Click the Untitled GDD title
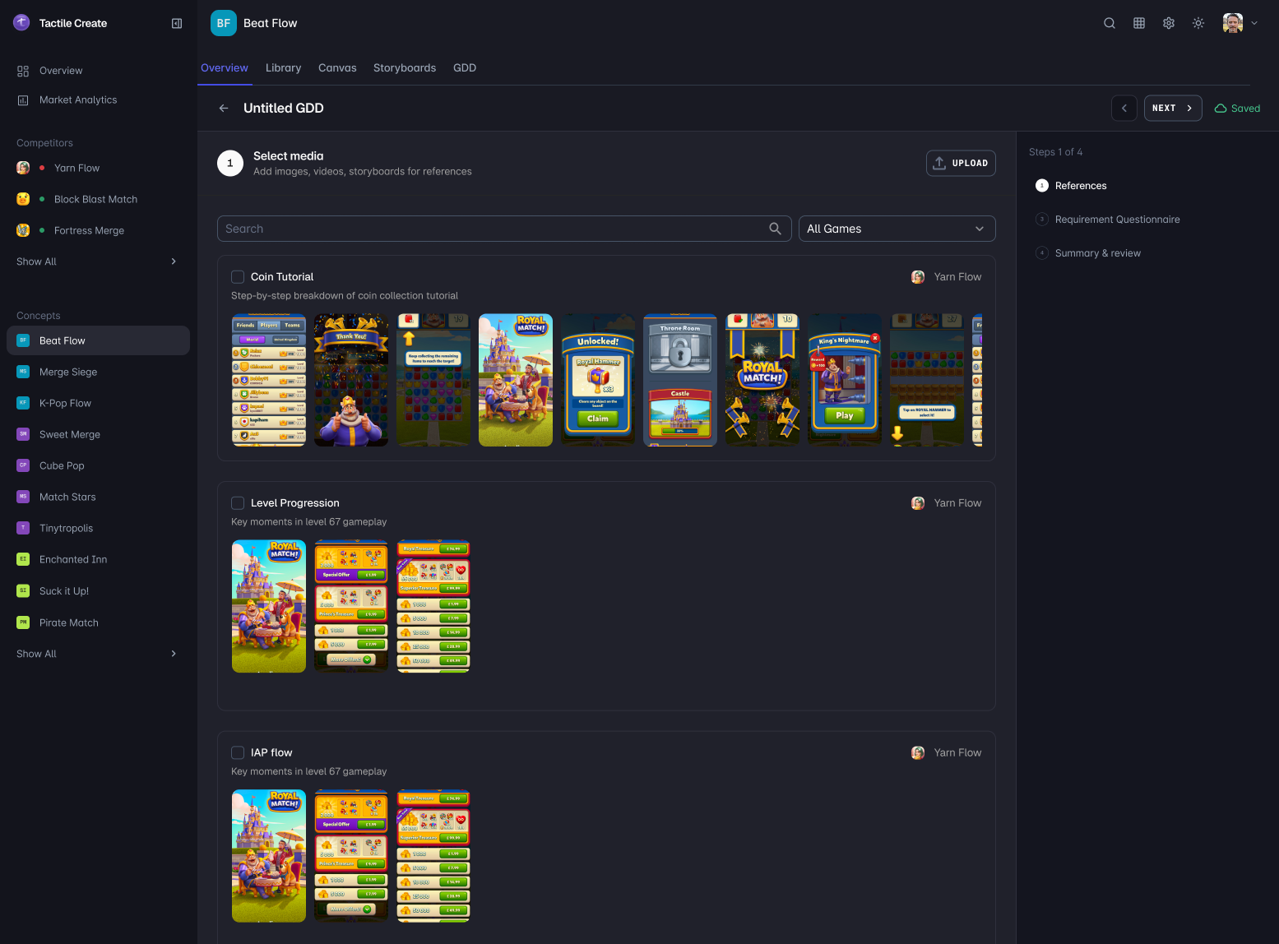 coord(284,109)
